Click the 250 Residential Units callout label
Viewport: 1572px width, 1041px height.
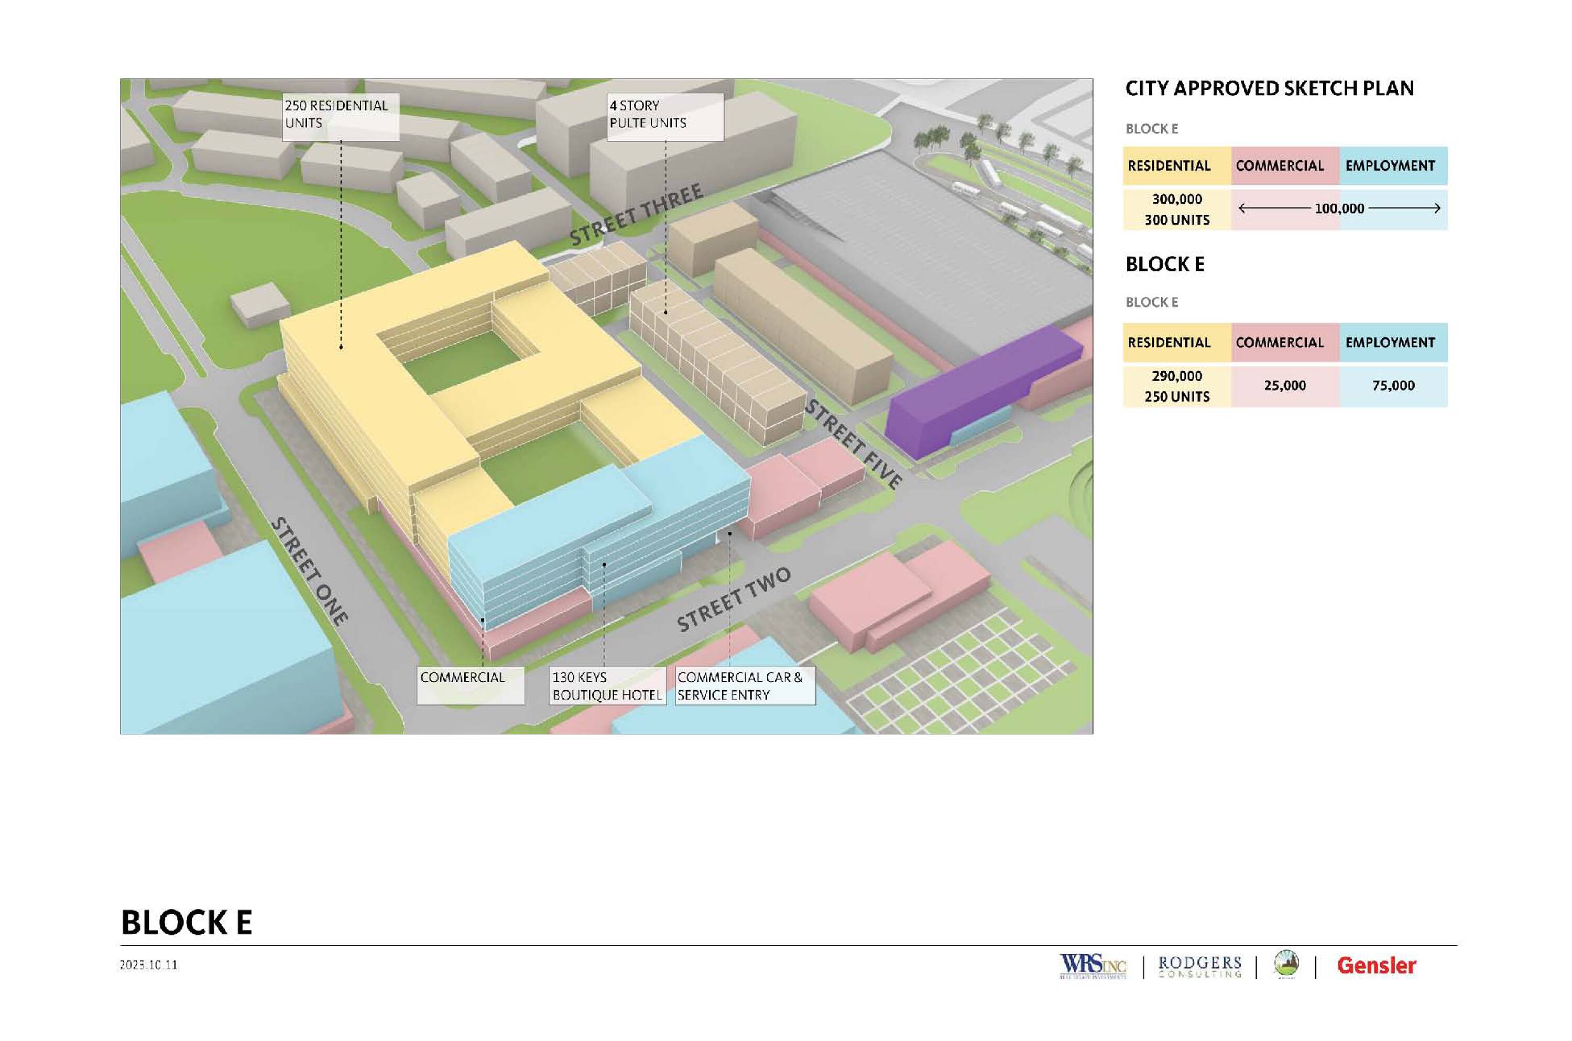(x=340, y=116)
